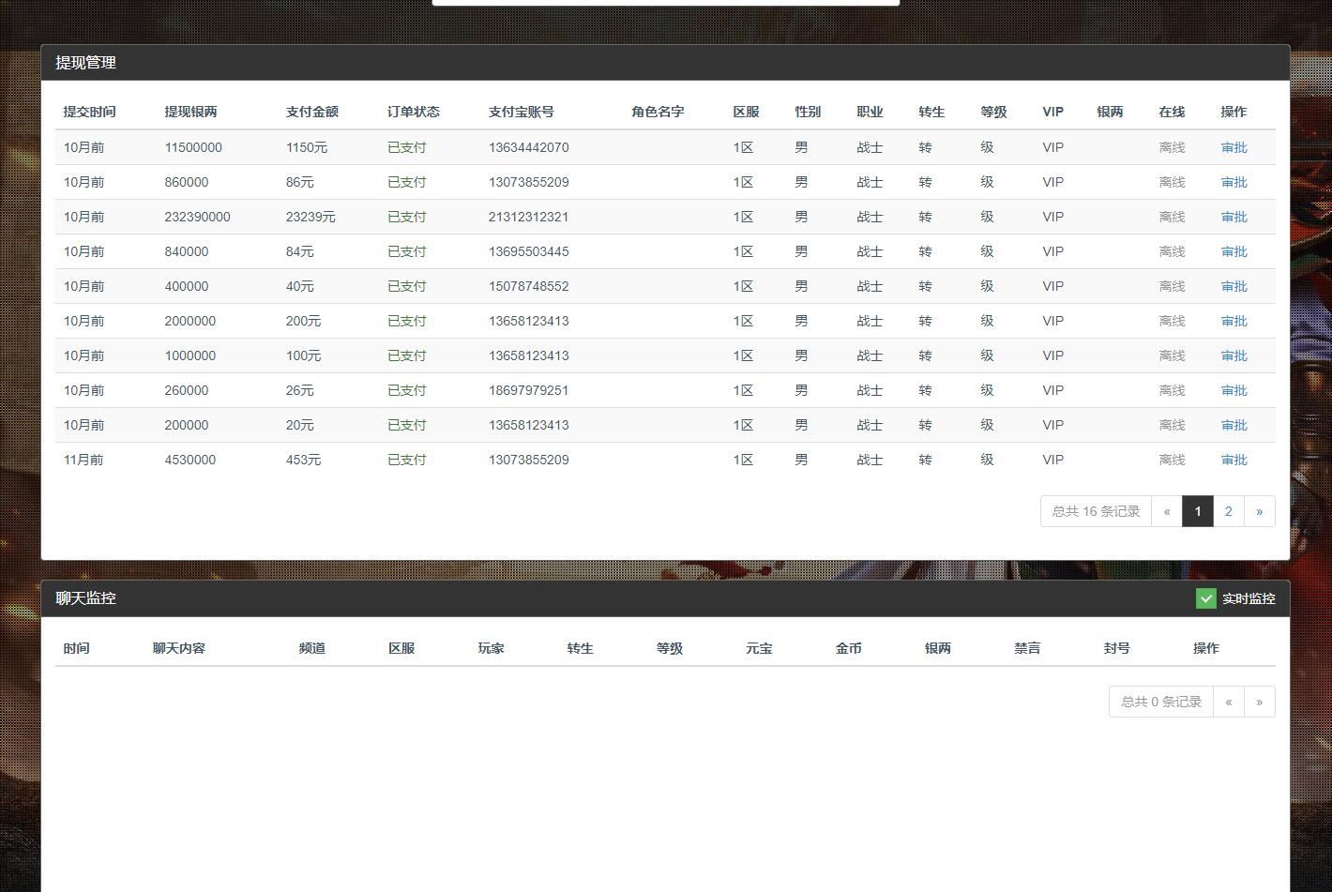
Task: Click Alipay account 13634442070
Action: 529,147
